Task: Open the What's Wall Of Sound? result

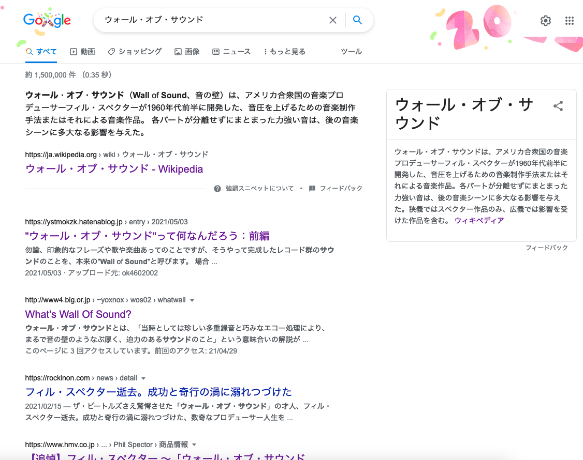Action: (x=78, y=314)
